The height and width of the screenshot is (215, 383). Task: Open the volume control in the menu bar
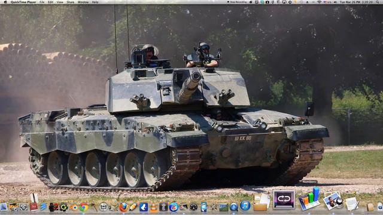tap(335, 2)
